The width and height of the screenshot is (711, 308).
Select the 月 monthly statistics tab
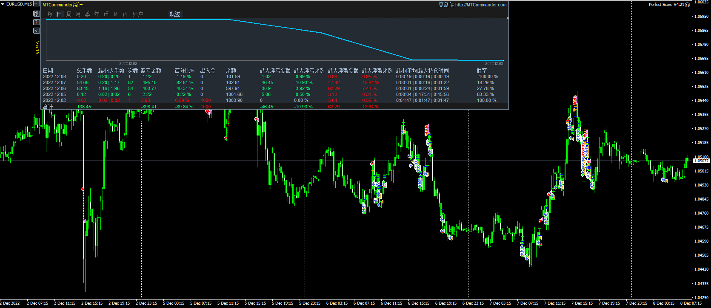point(78,14)
